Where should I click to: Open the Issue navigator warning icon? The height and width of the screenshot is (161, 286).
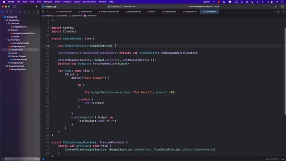[x=20, y=12]
